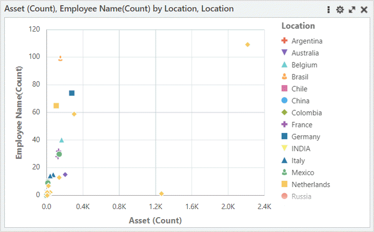Click the green circle data point near 30
374x232 pixels.
(x=59, y=154)
